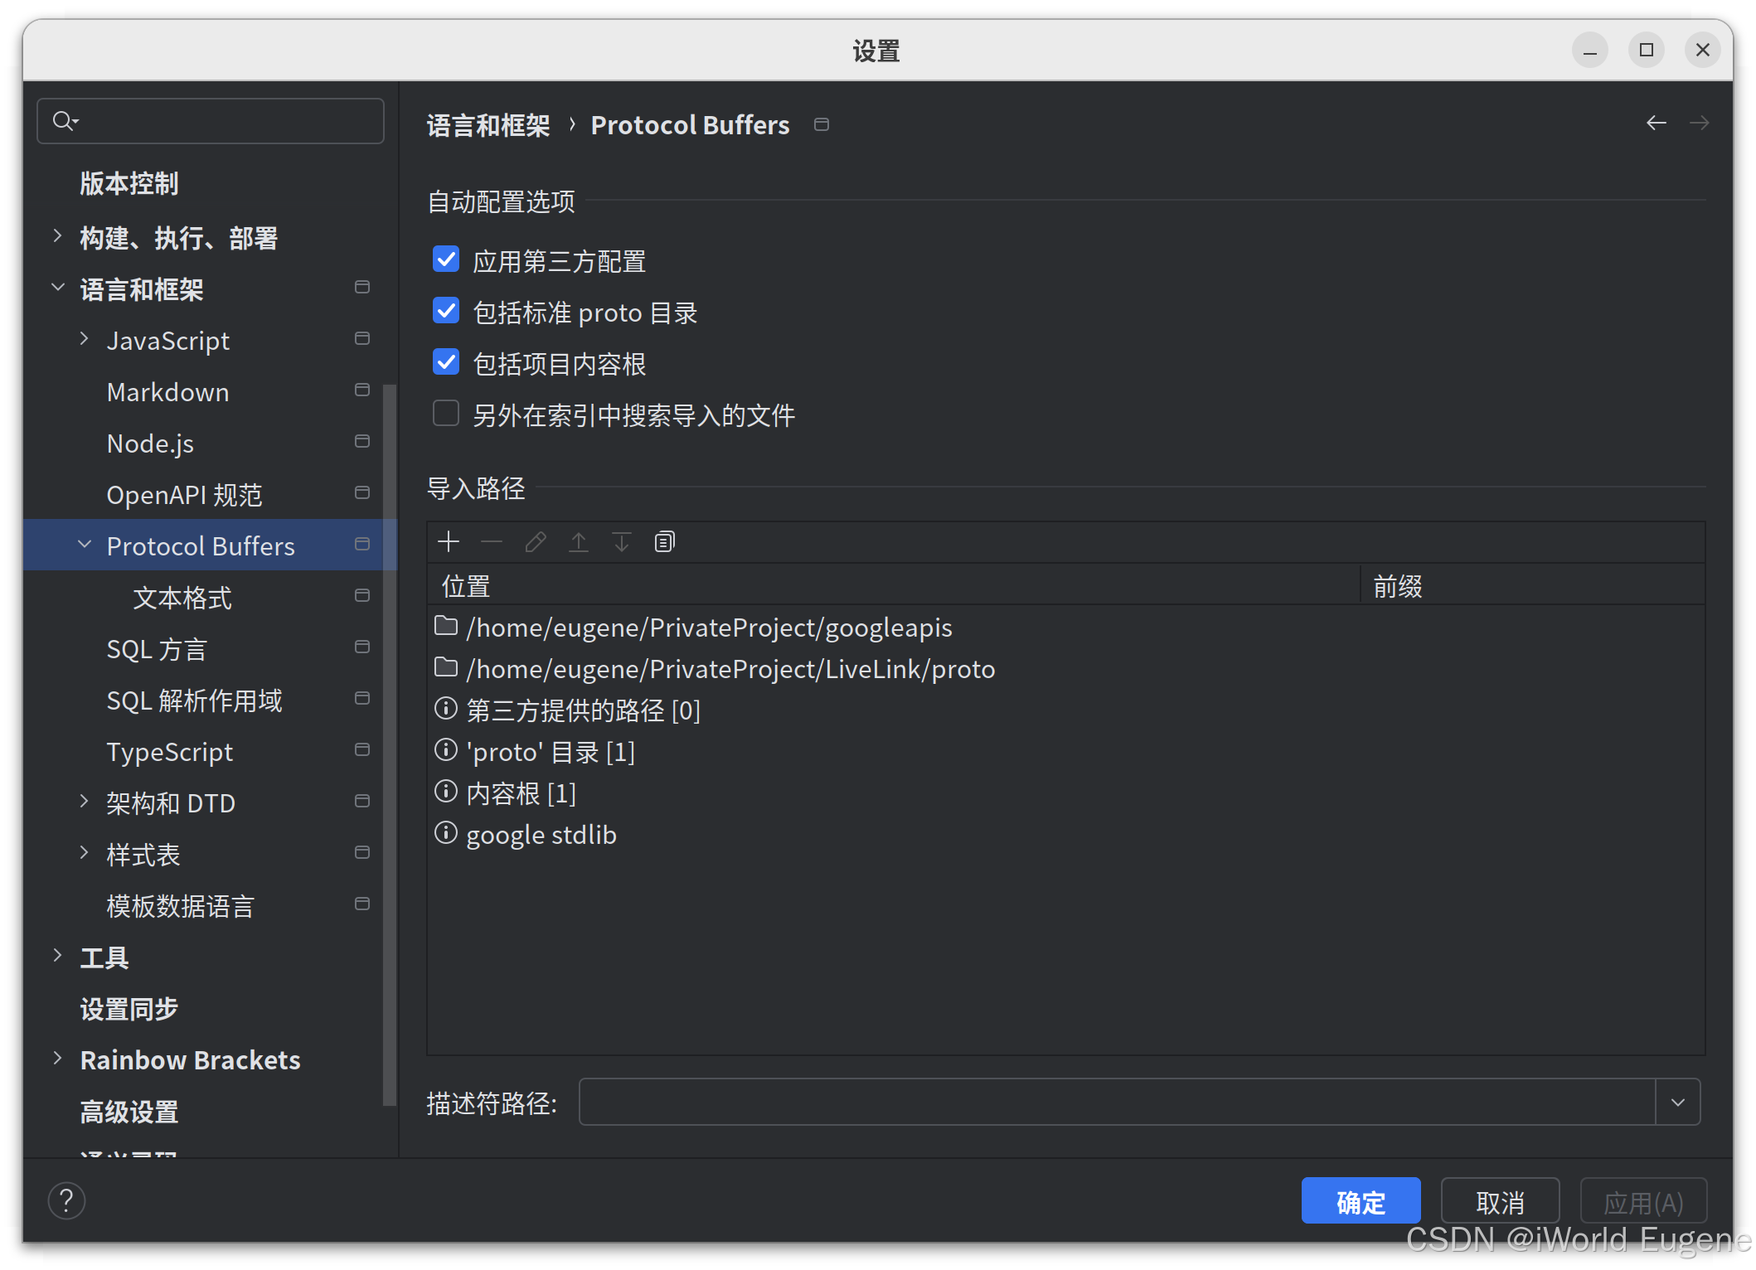Navigate back in settings history
The height and width of the screenshot is (1270, 1756).
[x=1656, y=123]
